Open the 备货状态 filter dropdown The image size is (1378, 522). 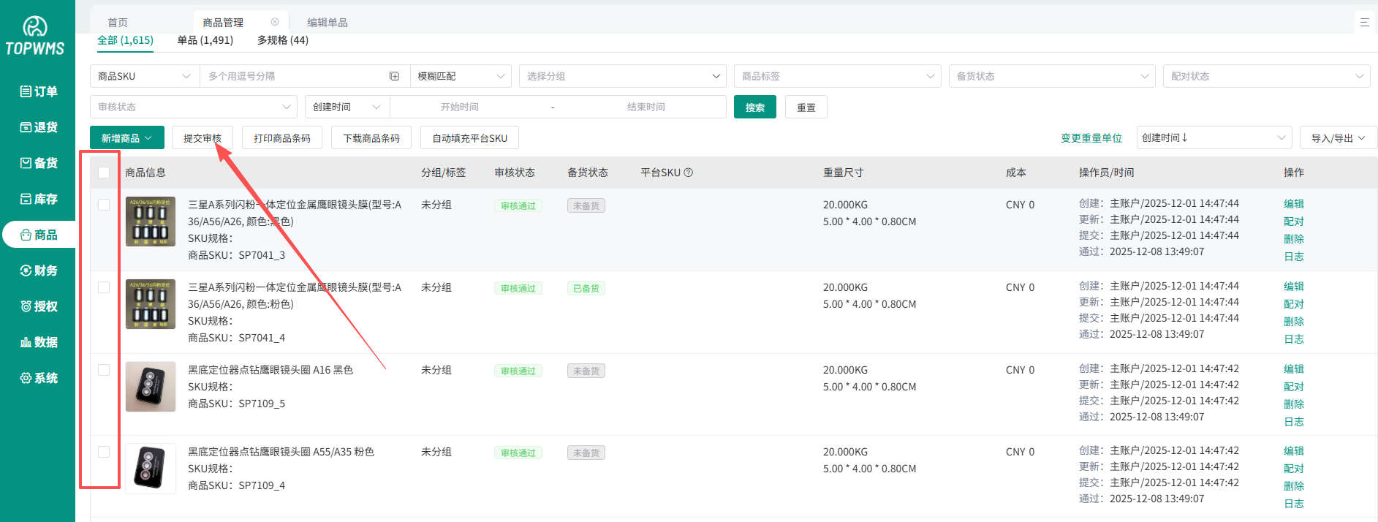click(x=1051, y=76)
